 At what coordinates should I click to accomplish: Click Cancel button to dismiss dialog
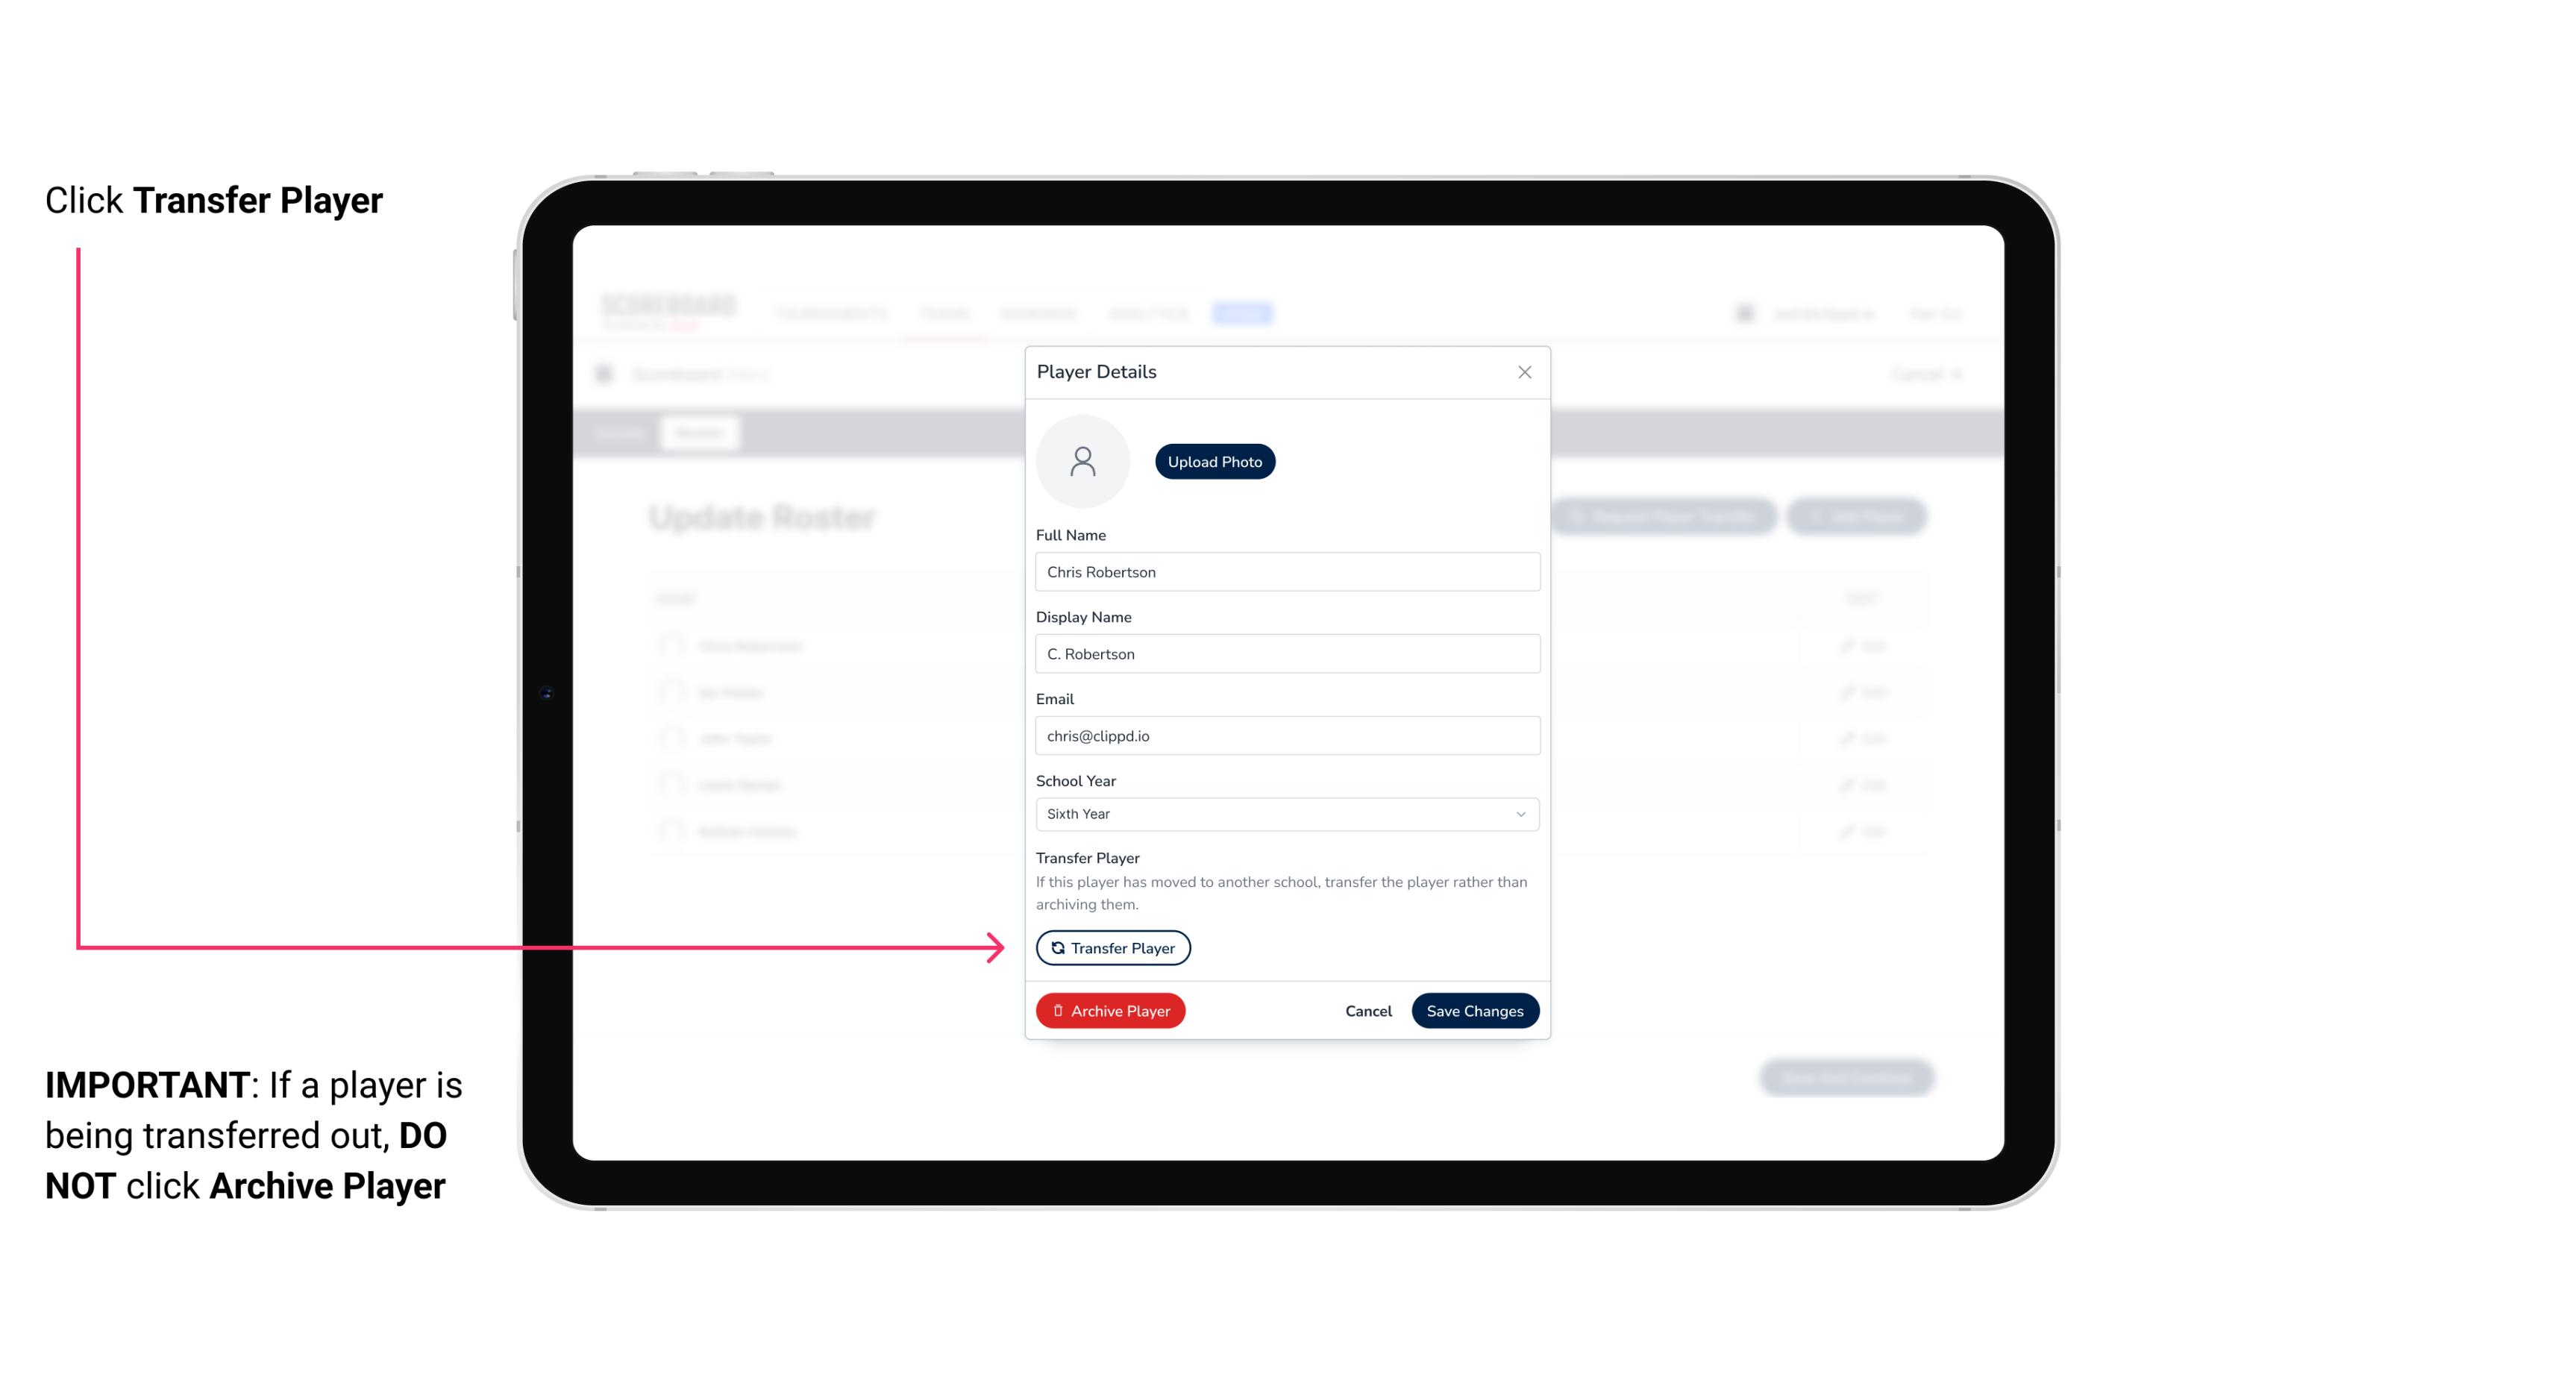[x=1366, y=1009]
